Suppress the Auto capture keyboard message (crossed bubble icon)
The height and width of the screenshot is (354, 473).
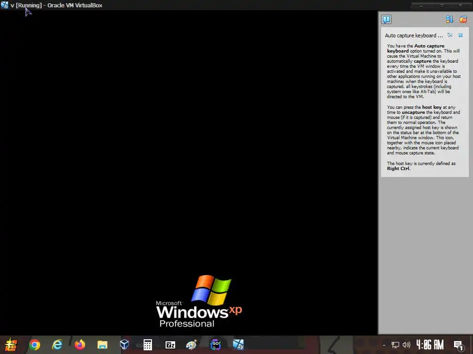pyautogui.click(x=450, y=35)
